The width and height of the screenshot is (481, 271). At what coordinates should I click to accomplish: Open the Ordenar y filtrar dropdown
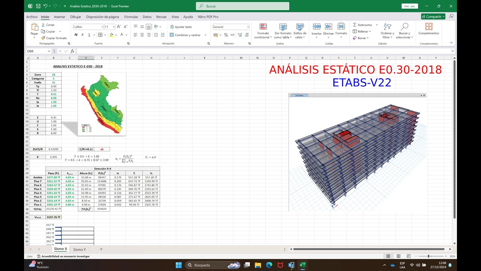(387, 31)
